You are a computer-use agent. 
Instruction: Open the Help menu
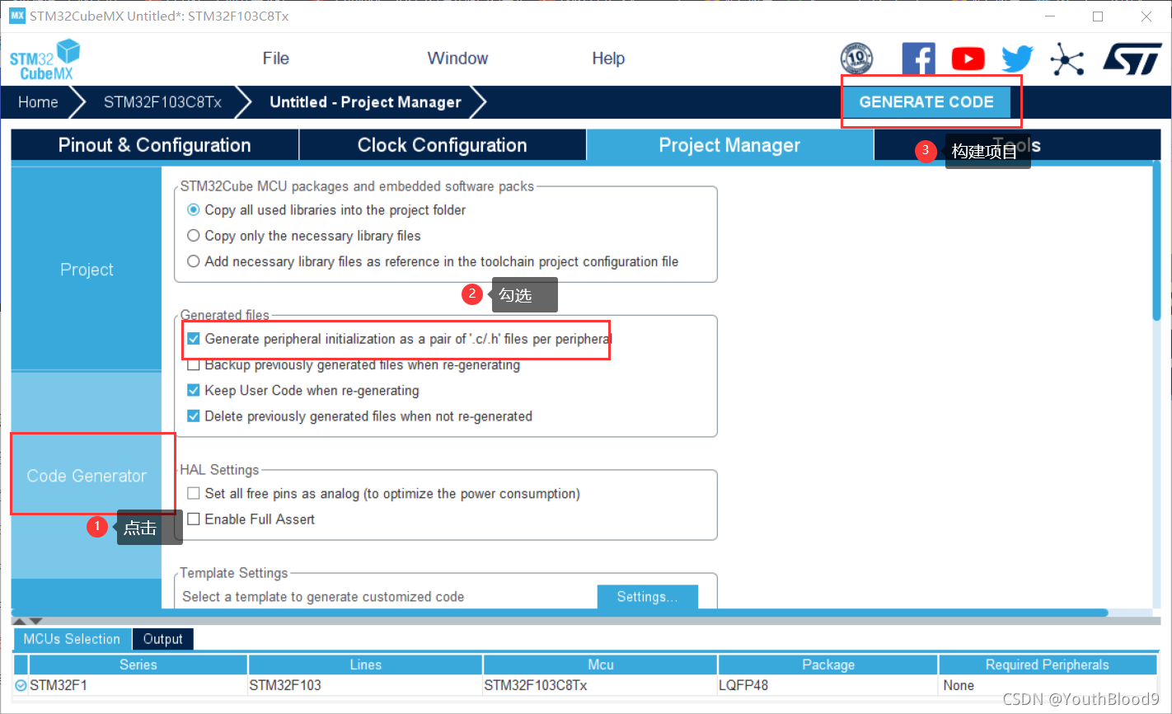(608, 59)
